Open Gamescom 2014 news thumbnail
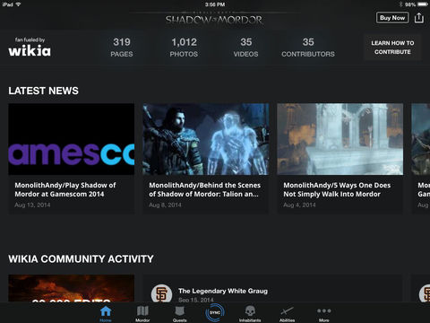This screenshot has width=430, height=323. [72, 139]
